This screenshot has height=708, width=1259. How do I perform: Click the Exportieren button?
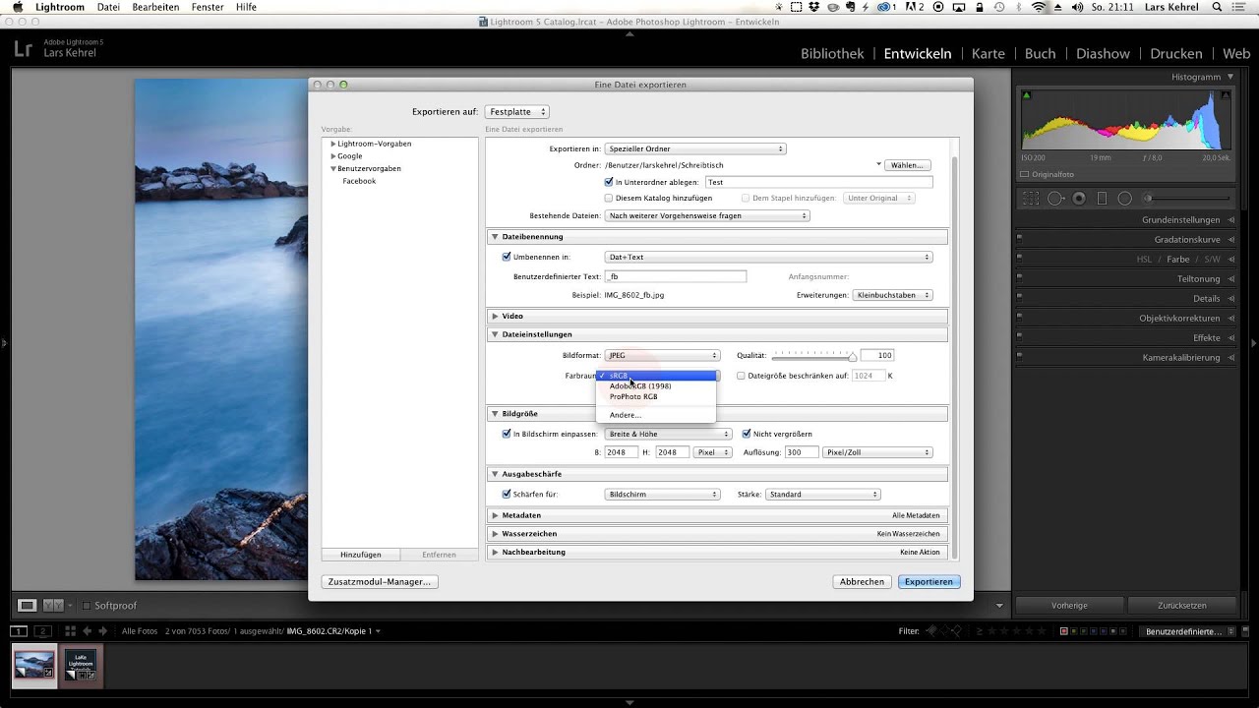[929, 582]
